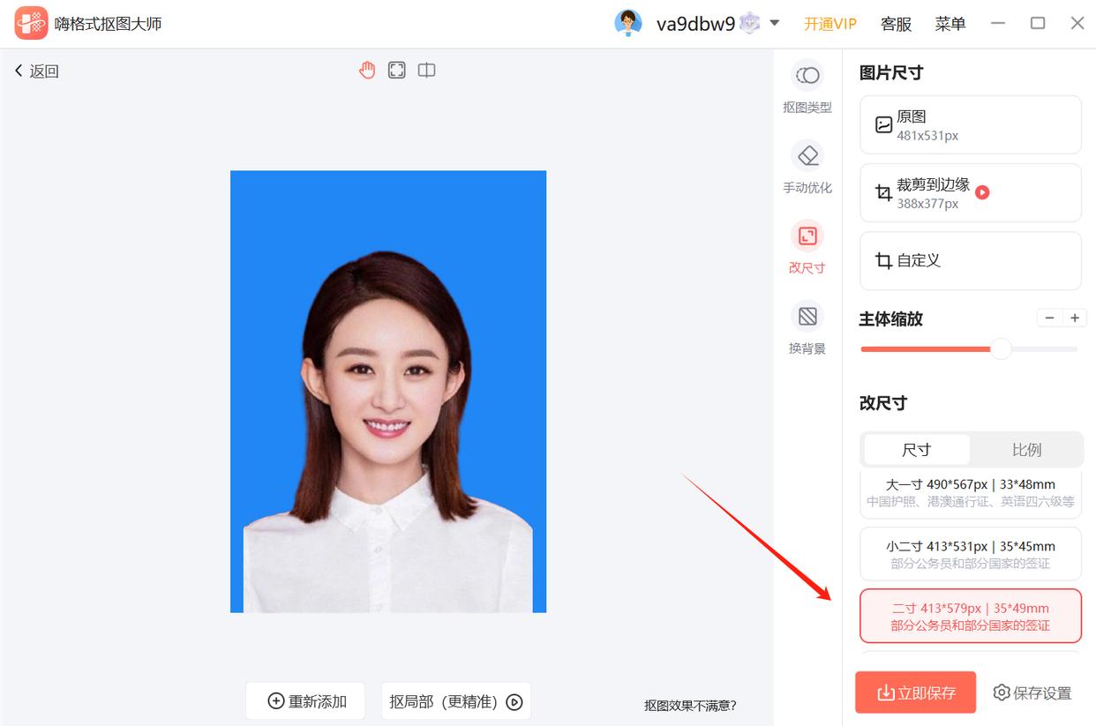Open the 抠图类型 cutout type panel

point(807,88)
